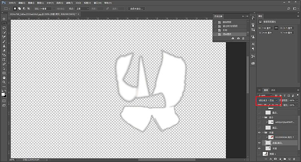
Task: Click the 羽化 feather input field
Action: pyautogui.click(x=46, y=9)
